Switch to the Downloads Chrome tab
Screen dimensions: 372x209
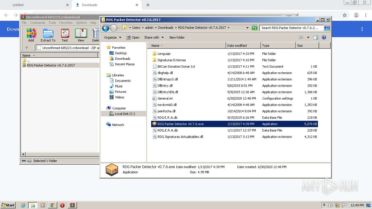tap(107, 5)
